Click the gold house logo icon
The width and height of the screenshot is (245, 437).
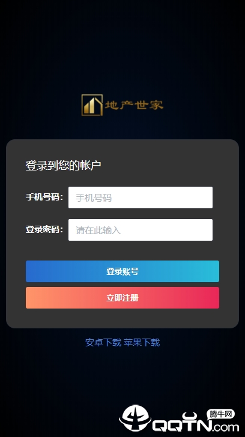(x=92, y=105)
